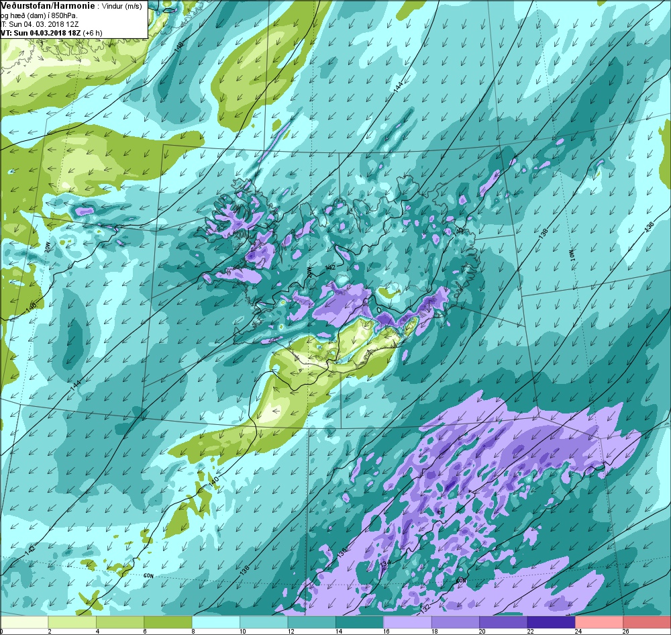Select the '138' contour label near bottom
The width and height of the screenshot is (671, 635).
244,570
